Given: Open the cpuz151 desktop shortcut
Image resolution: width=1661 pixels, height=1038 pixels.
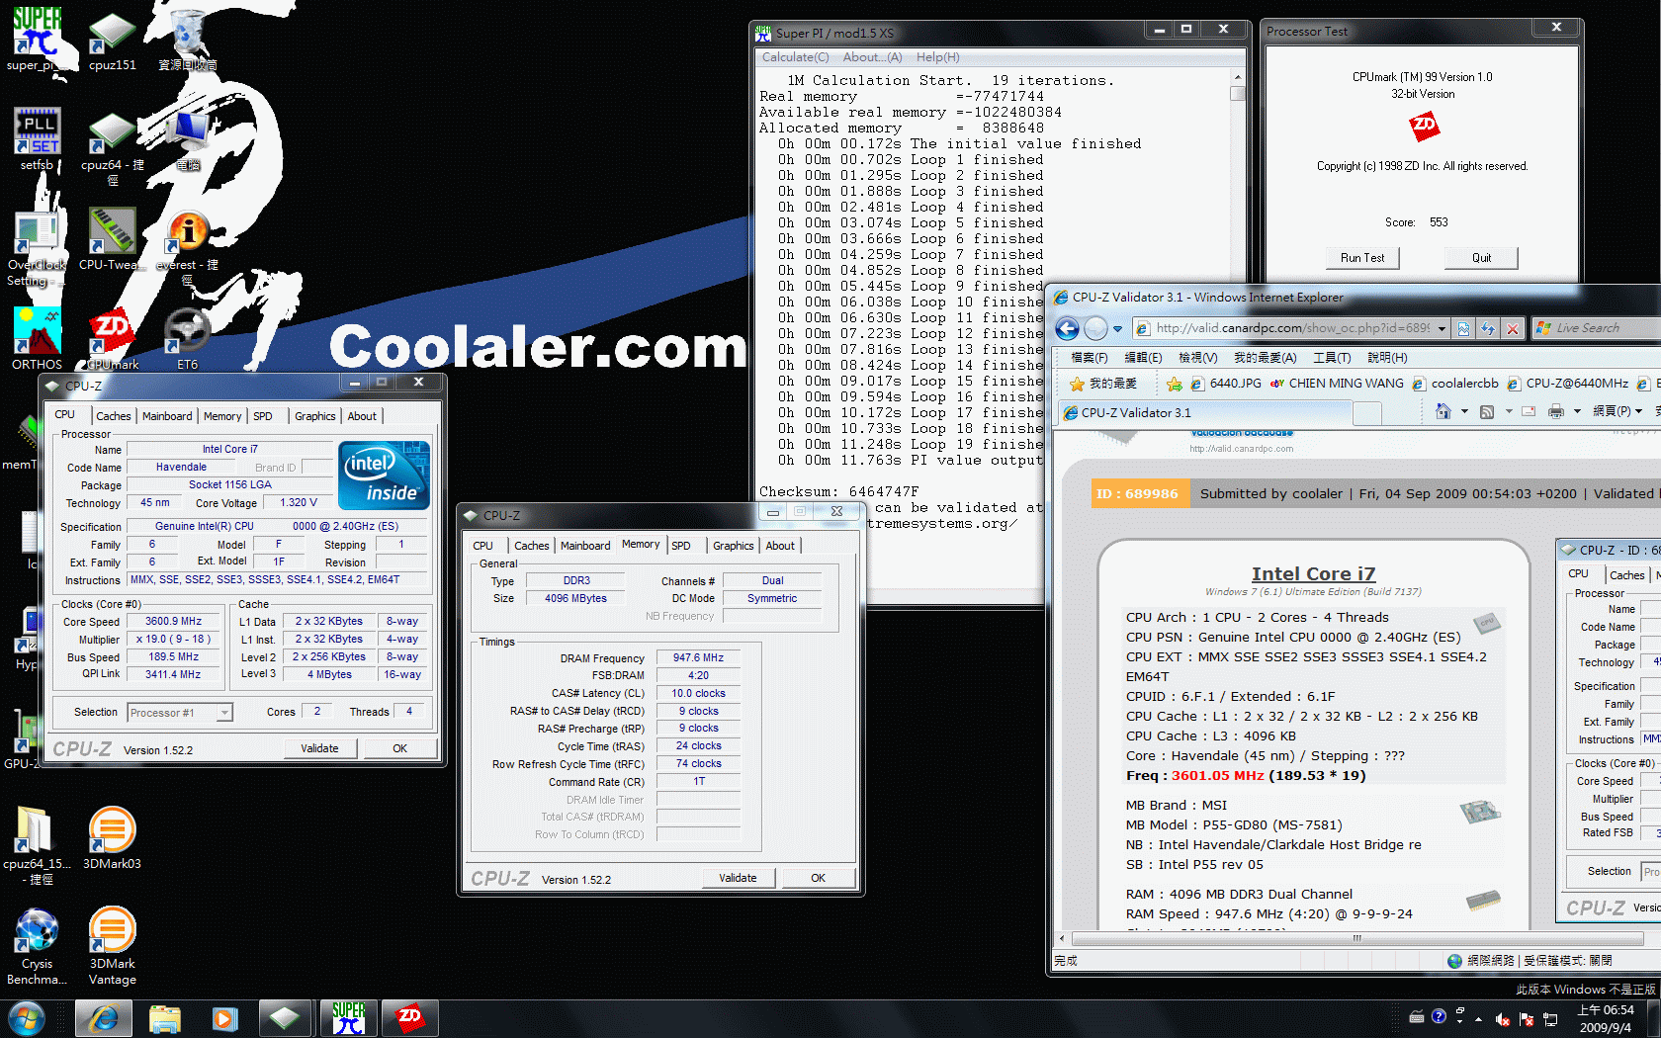Looking at the screenshot, I should (x=112, y=40).
